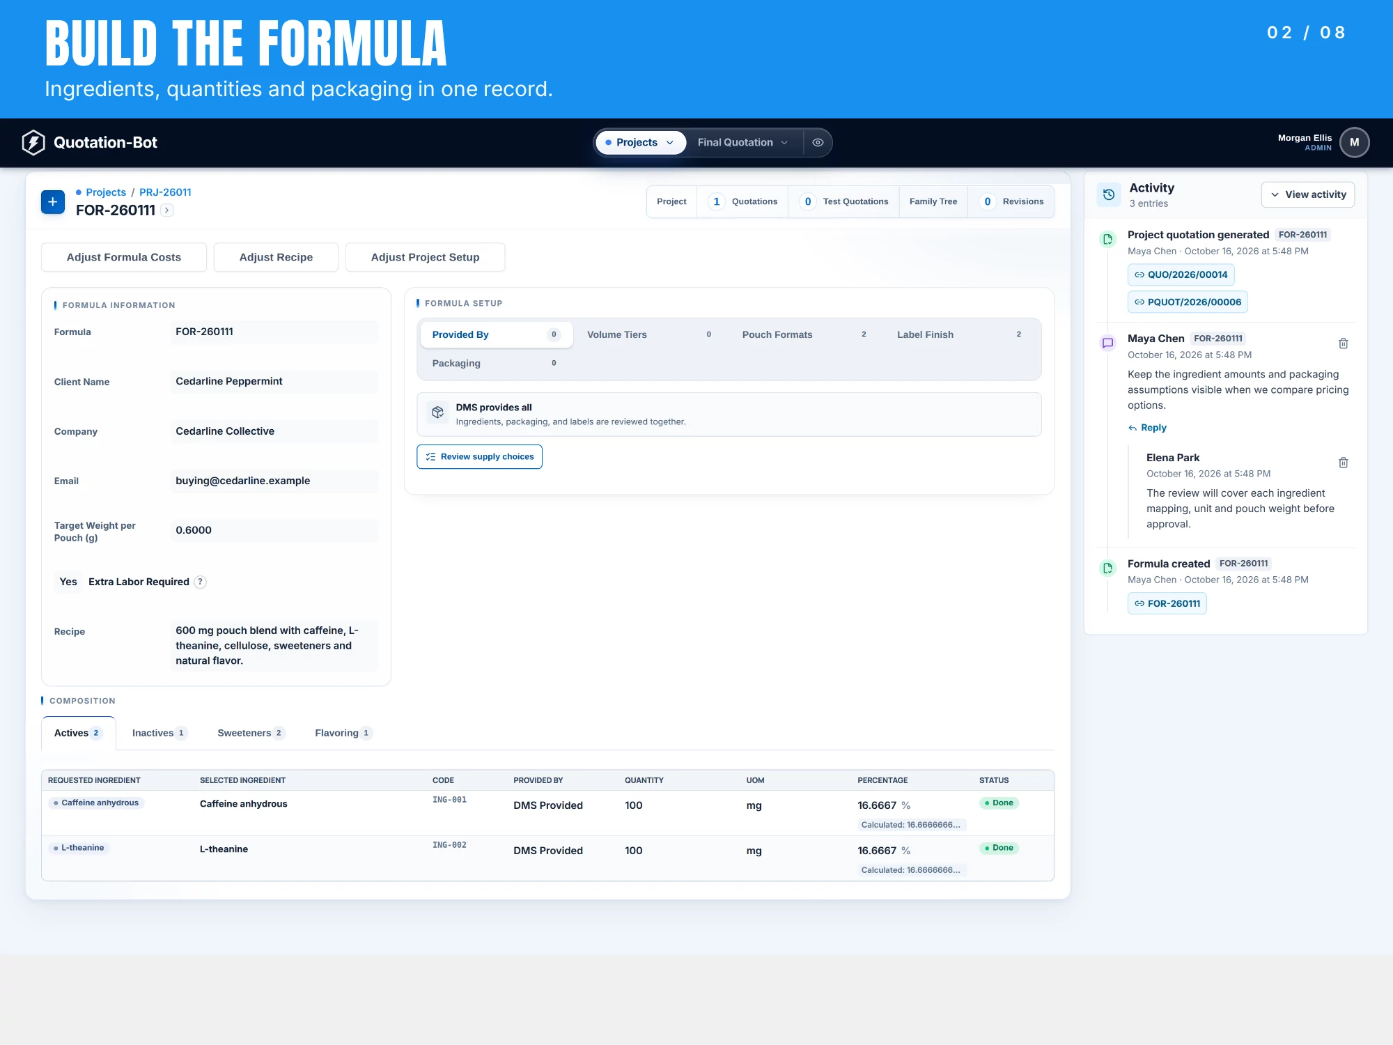Reply to Maya Chen's comment
The width and height of the screenshot is (1393, 1045).
point(1147,428)
